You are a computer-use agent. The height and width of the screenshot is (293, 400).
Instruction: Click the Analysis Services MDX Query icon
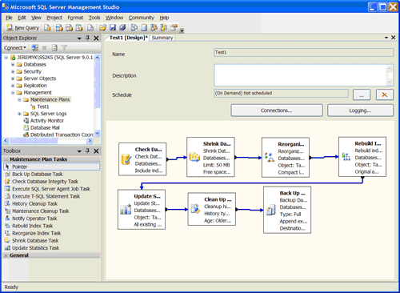pyautogui.click(x=59, y=27)
